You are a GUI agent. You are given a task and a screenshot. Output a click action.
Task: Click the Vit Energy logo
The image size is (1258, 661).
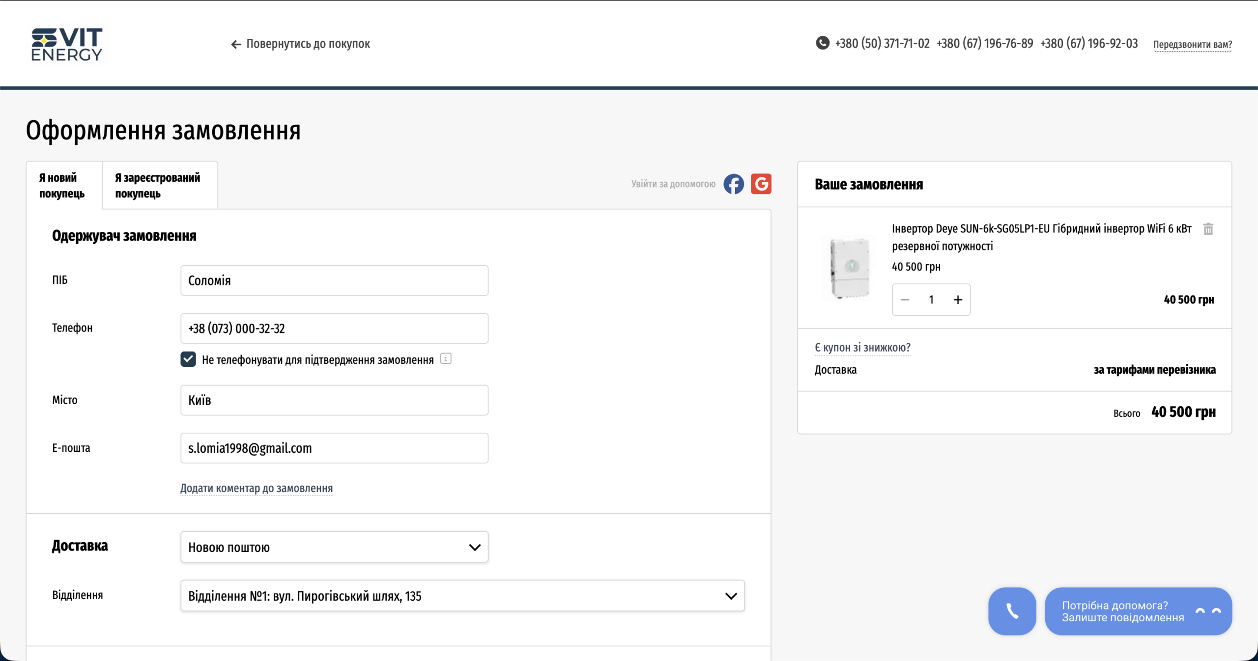coord(67,44)
